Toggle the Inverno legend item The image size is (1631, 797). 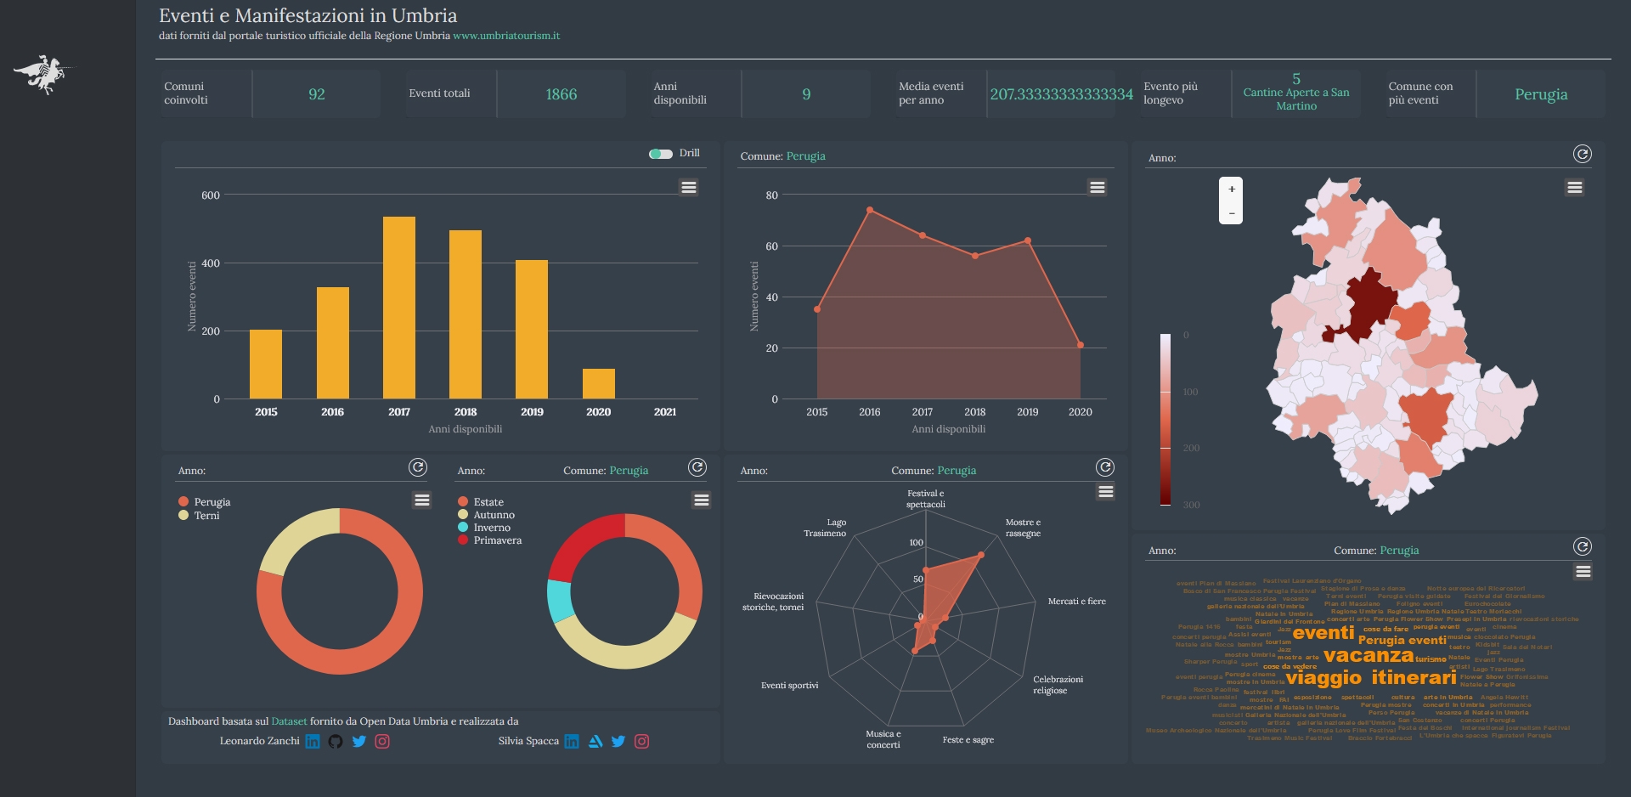point(484,528)
